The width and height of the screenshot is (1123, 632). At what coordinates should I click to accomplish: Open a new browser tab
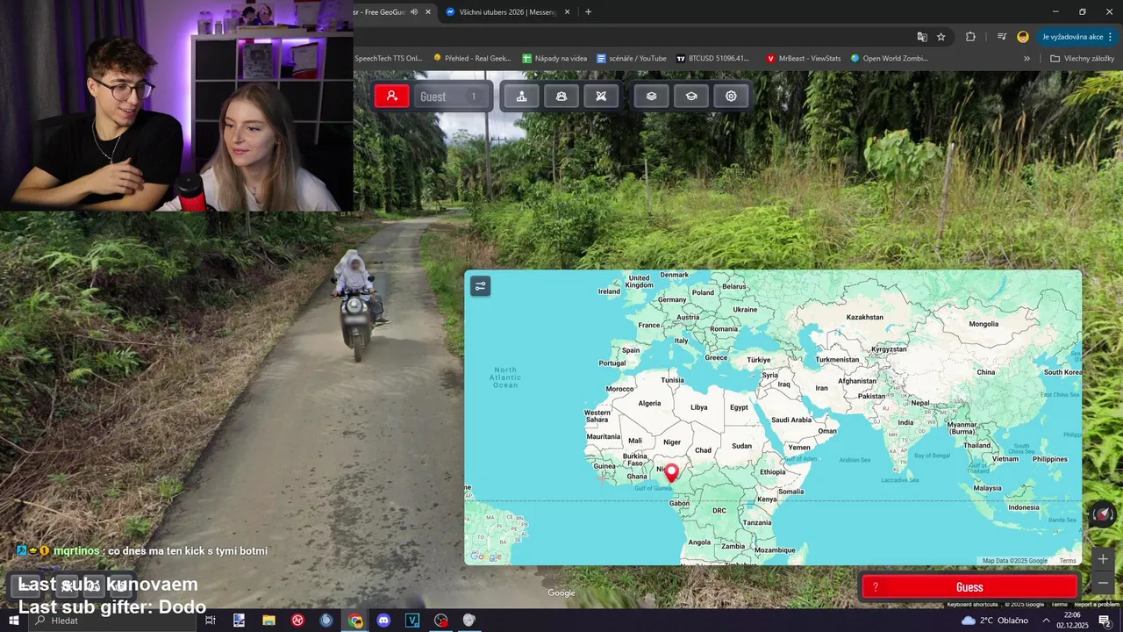pos(588,11)
